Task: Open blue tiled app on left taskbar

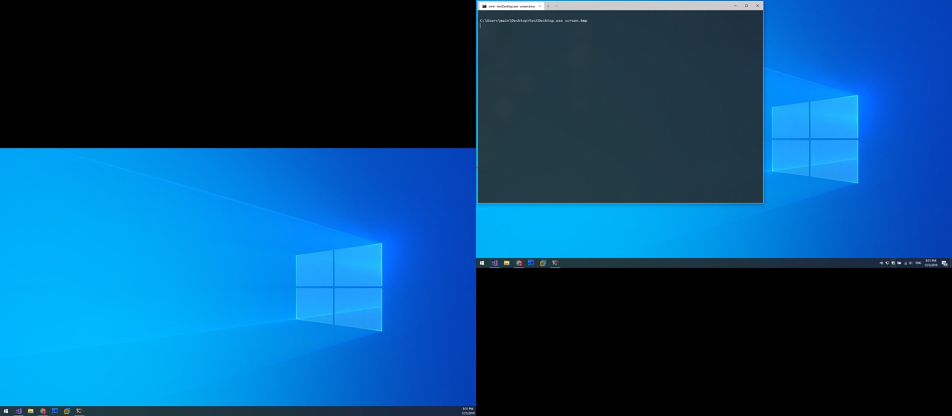Action: (x=55, y=411)
